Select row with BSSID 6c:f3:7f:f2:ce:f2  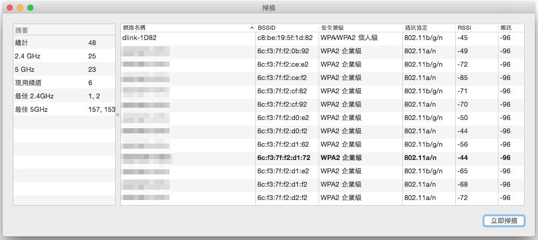[322, 78]
